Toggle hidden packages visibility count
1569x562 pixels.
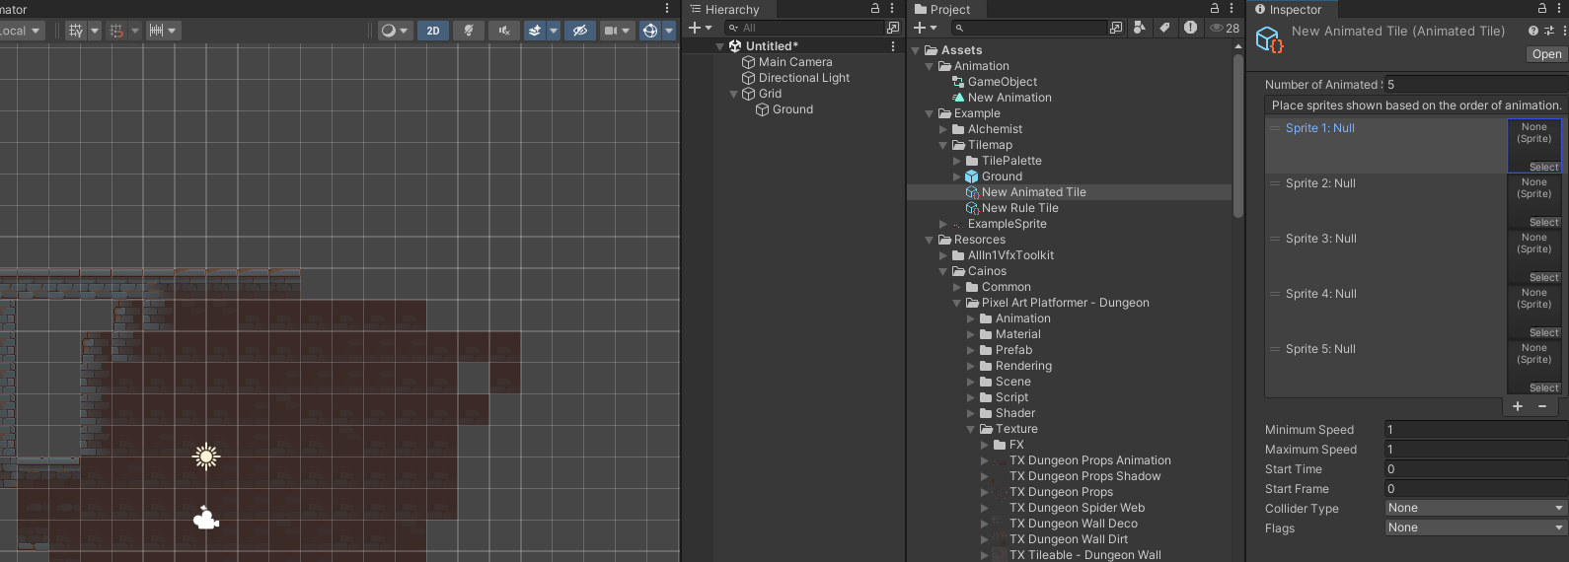pyautogui.click(x=1225, y=28)
